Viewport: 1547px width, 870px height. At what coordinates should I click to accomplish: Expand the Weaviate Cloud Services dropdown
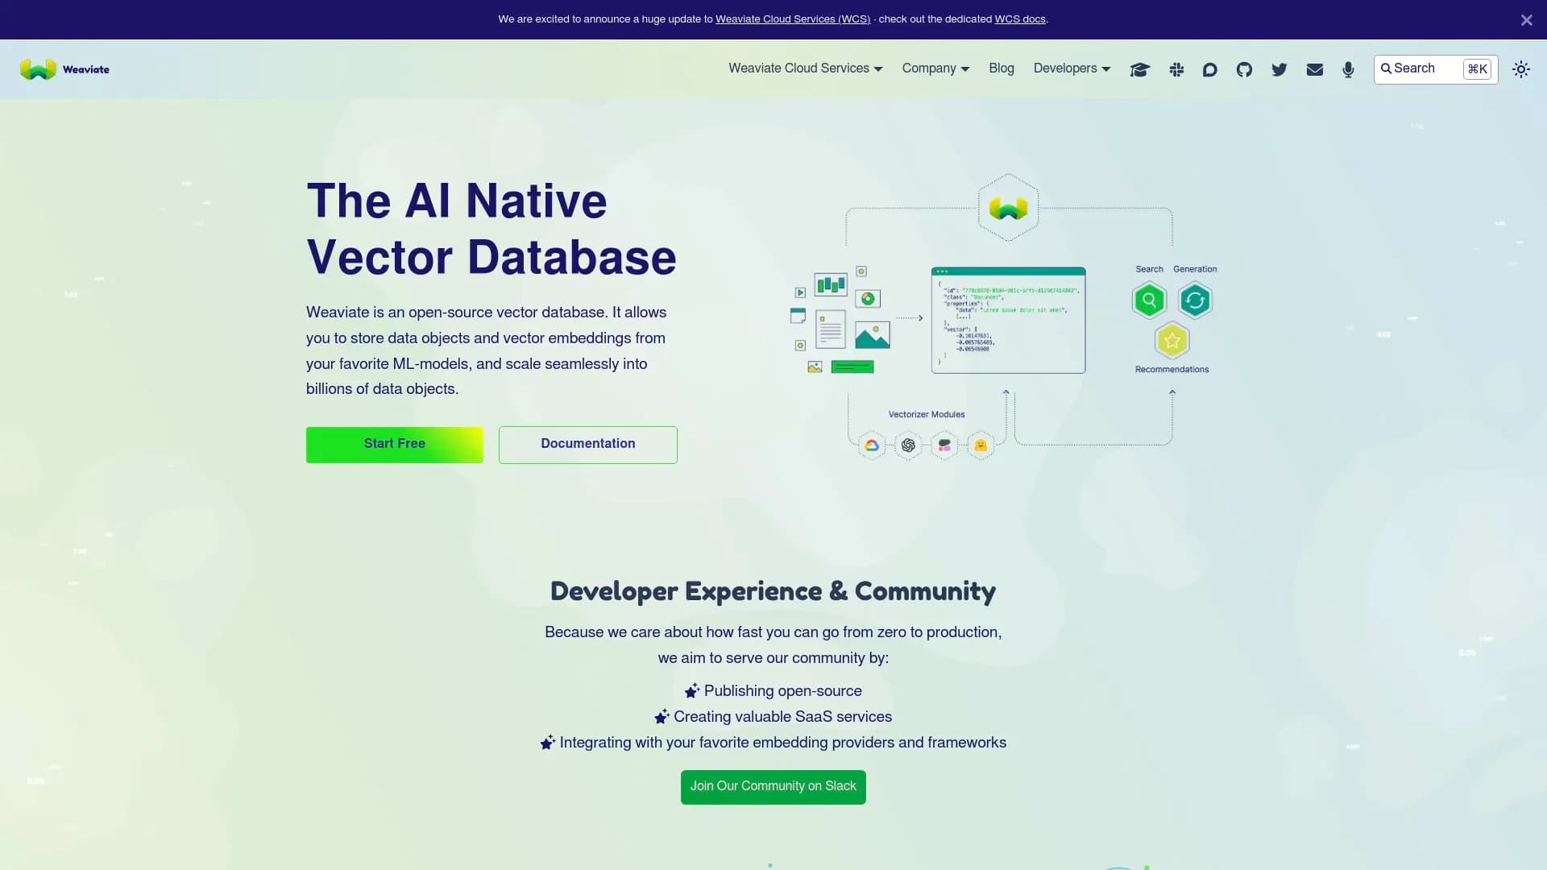coord(805,68)
